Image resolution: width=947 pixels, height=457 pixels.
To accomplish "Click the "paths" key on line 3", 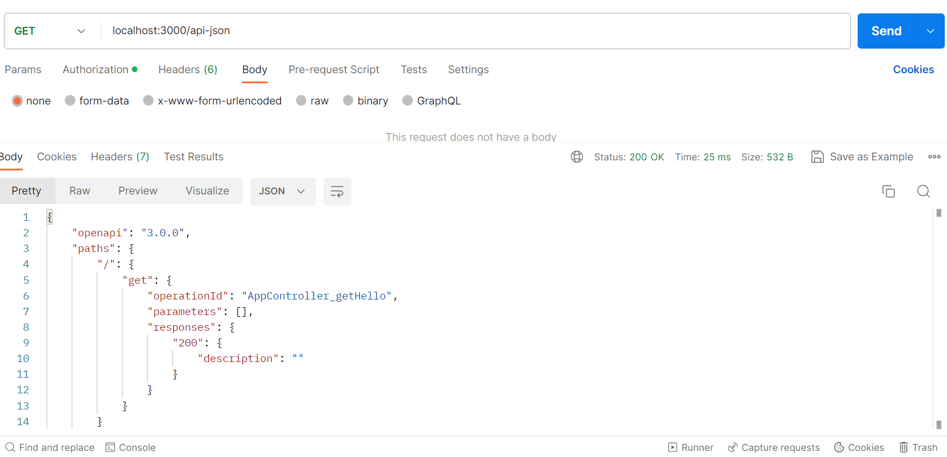I will pos(94,249).
